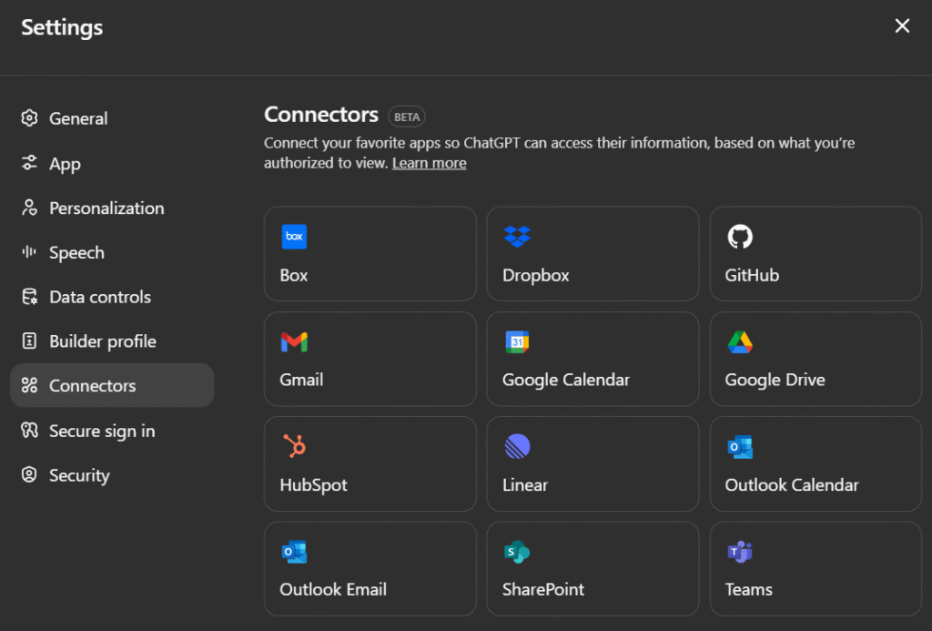Follow the Learn more link
The image size is (932, 631).
point(430,163)
